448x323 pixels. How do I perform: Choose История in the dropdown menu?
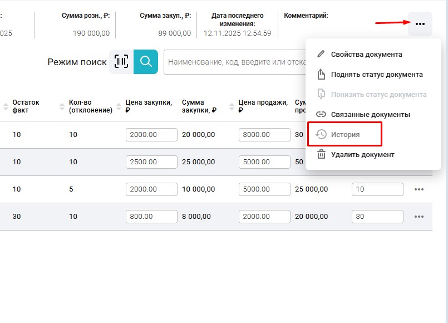coord(345,134)
